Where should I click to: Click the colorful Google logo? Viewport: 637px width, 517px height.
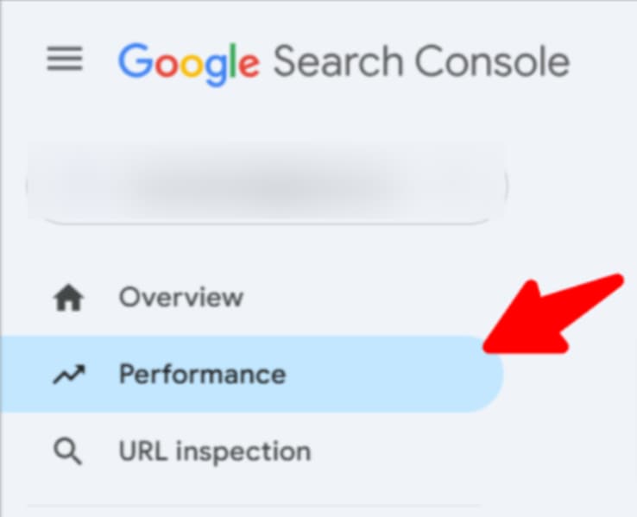(188, 62)
